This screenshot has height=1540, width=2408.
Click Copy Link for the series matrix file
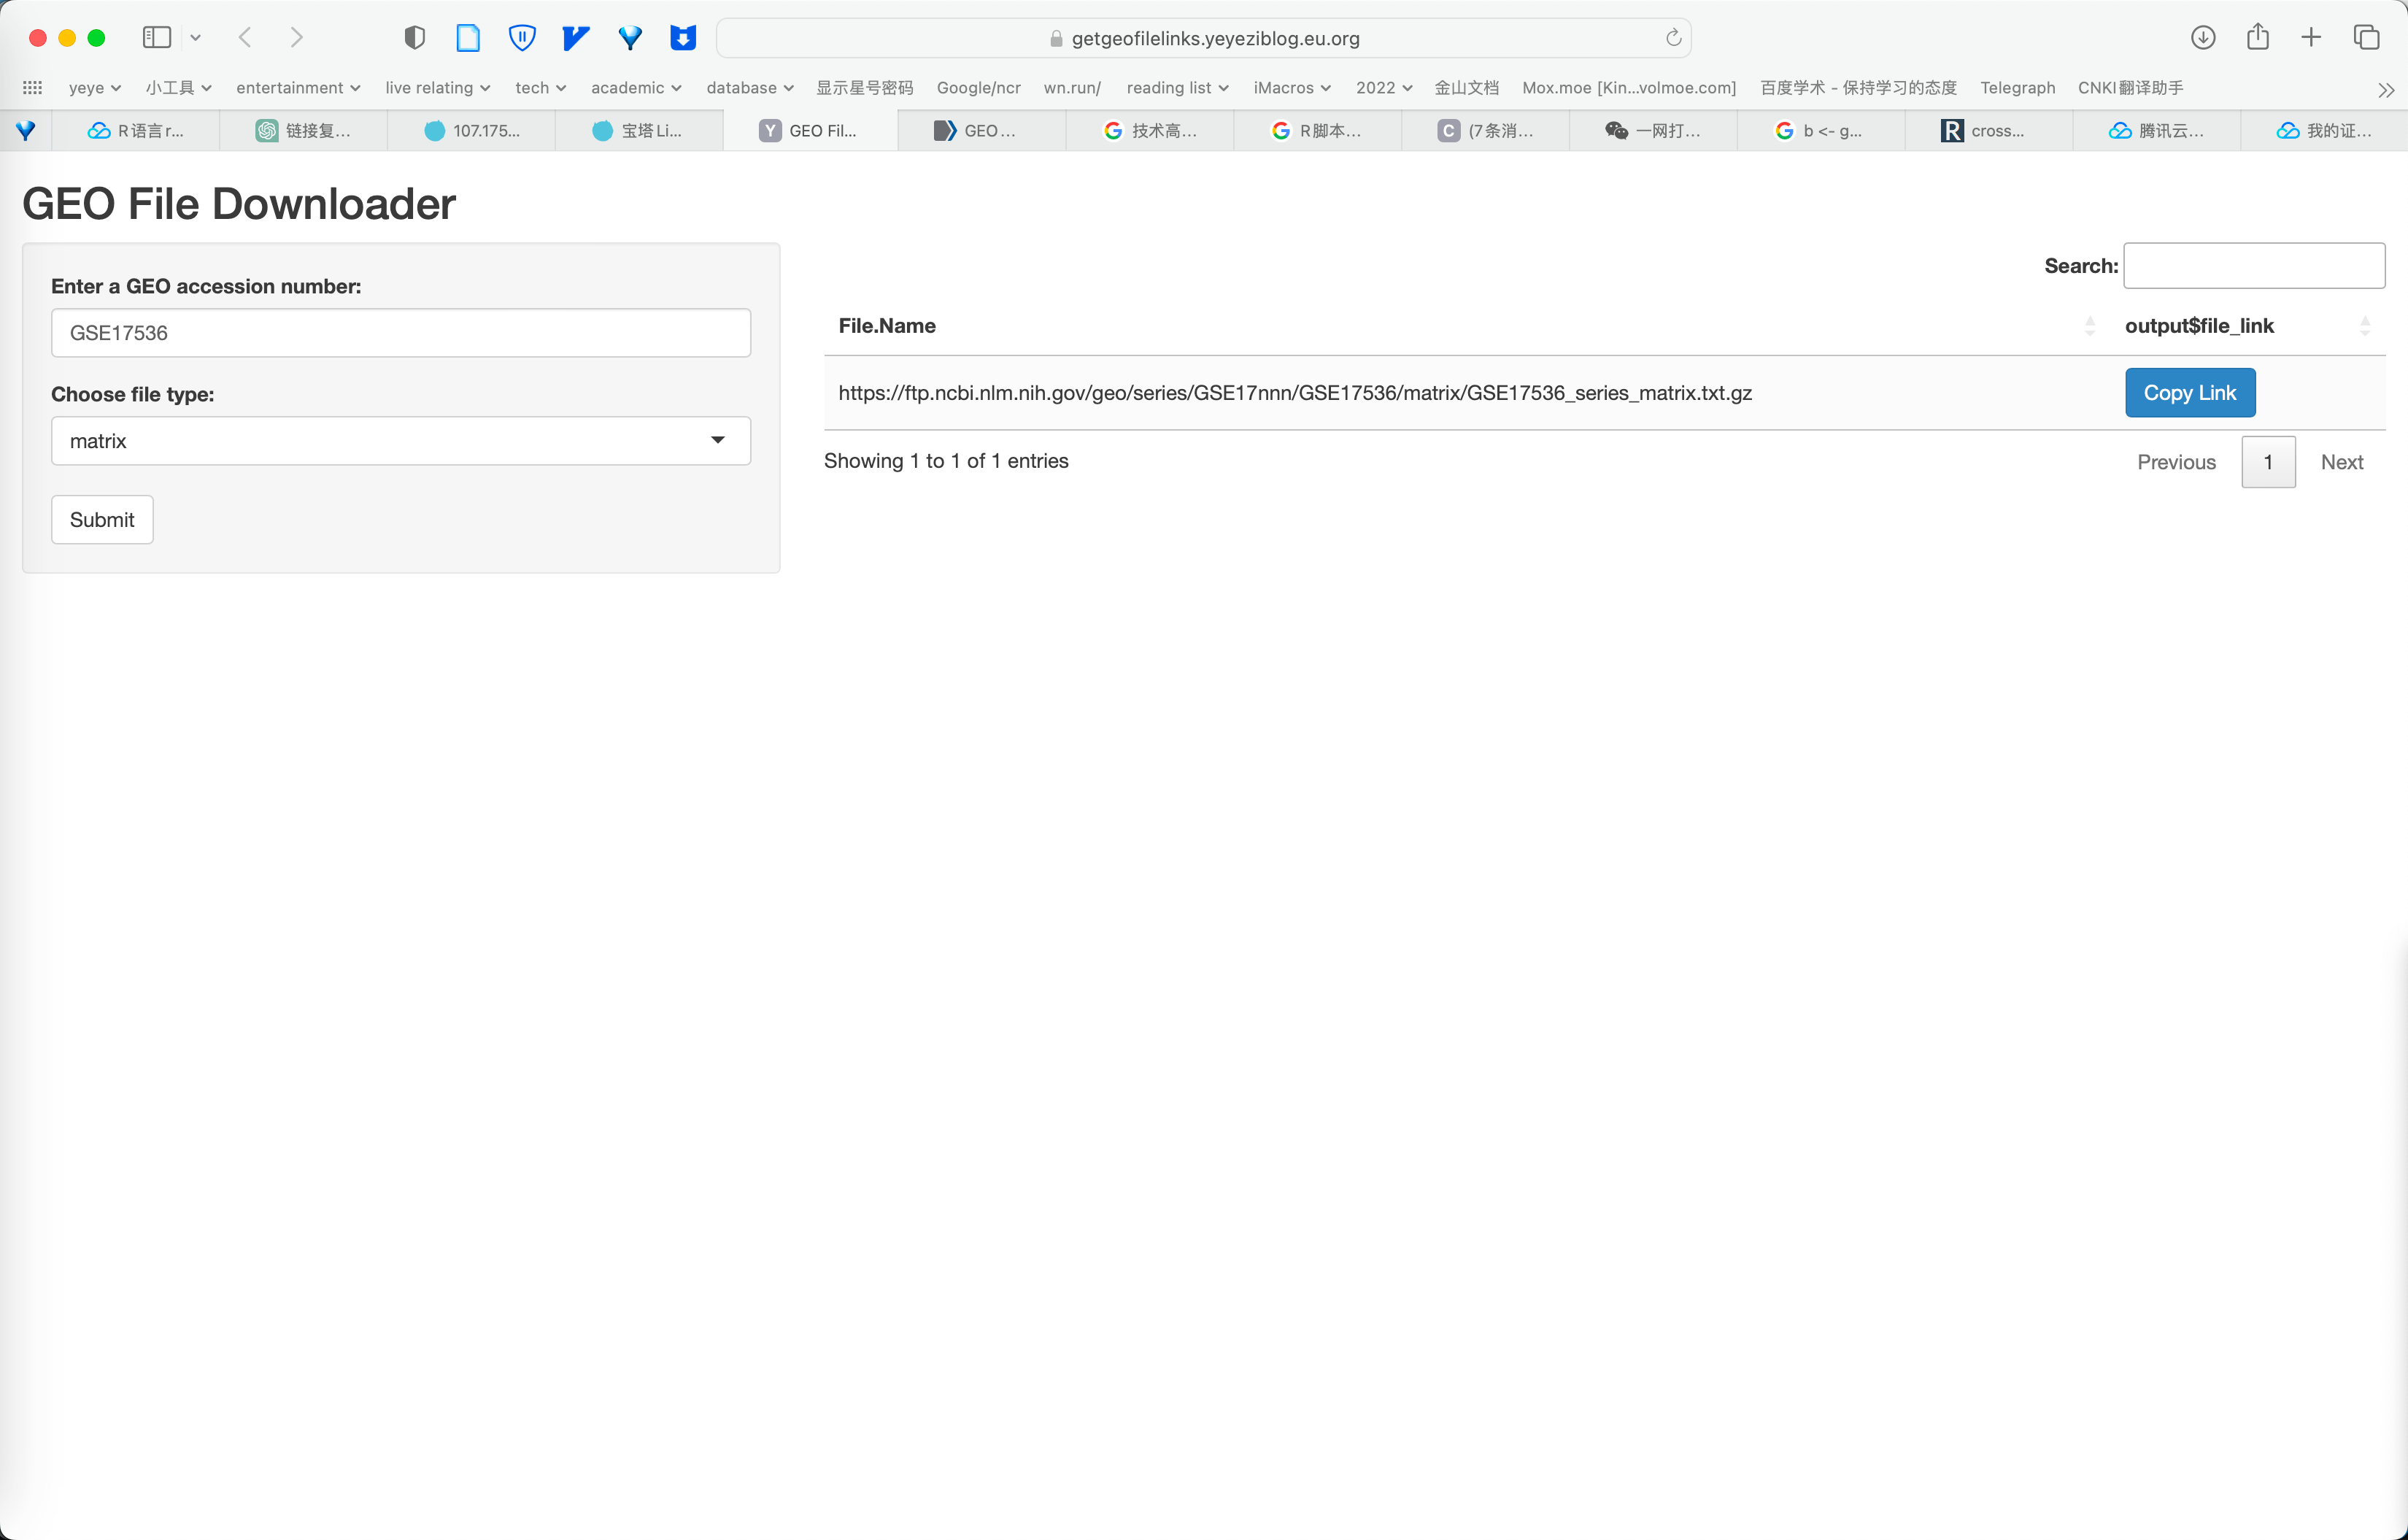pyautogui.click(x=2190, y=393)
